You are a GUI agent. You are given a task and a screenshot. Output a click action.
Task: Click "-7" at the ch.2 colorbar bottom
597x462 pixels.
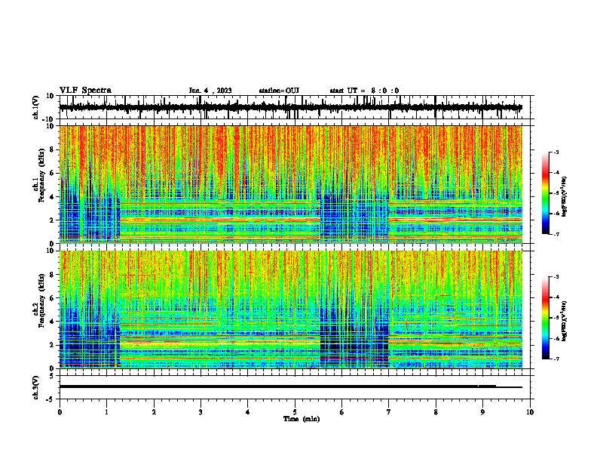point(556,359)
